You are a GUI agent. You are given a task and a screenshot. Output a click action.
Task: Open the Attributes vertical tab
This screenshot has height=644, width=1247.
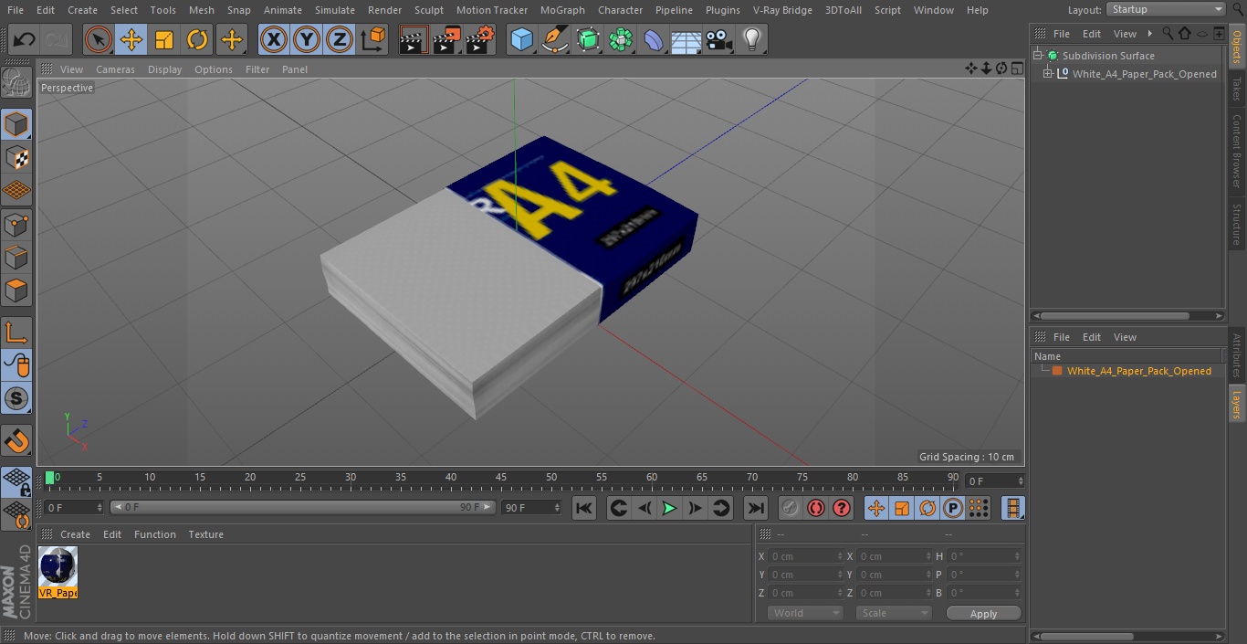coord(1236,355)
